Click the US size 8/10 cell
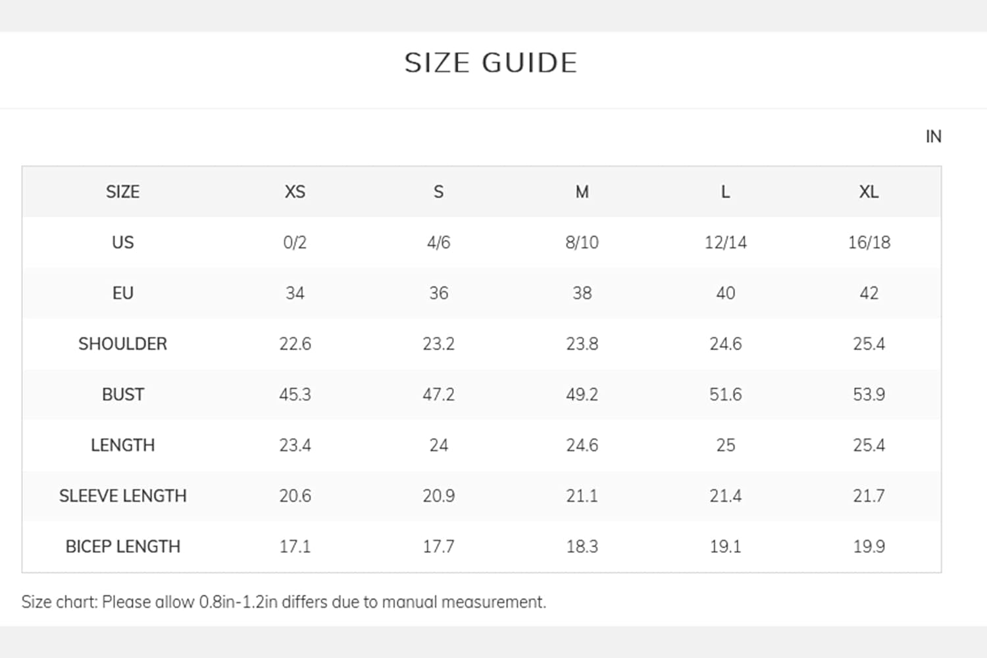The height and width of the screenshot is (658, 987). (x=582, y=242)
